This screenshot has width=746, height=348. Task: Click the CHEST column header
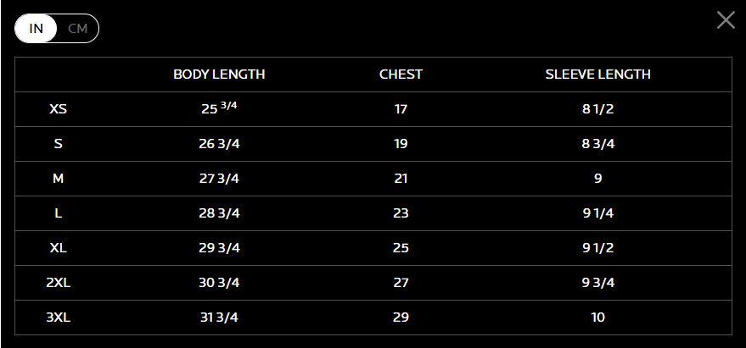click(x=401, y=75)
